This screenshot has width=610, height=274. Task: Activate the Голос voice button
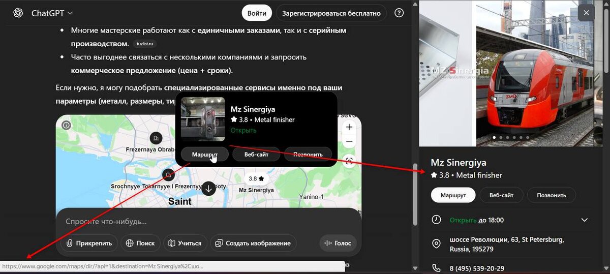(338, 243)
